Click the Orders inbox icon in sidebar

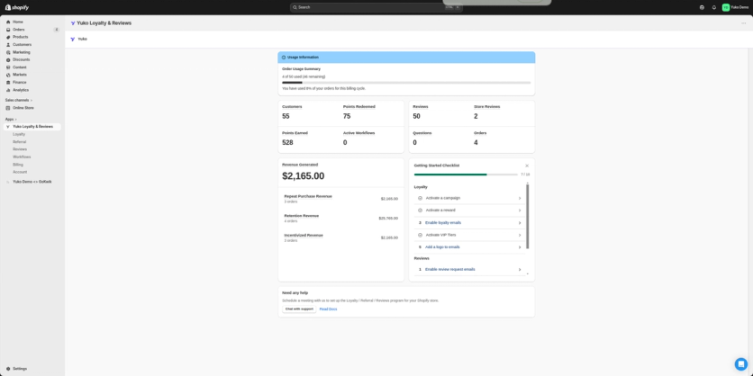(x=8, y=30)
